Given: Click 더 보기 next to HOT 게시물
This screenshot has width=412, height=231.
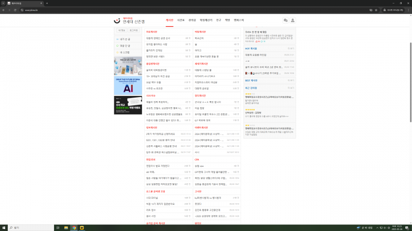Looking at the screenshot, I should (x=291, y=49).
